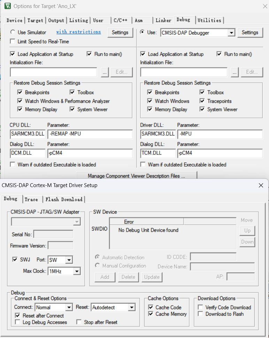Open the Flash Download tab
This screenshot has width=269, height=338.
coord(64,199)
